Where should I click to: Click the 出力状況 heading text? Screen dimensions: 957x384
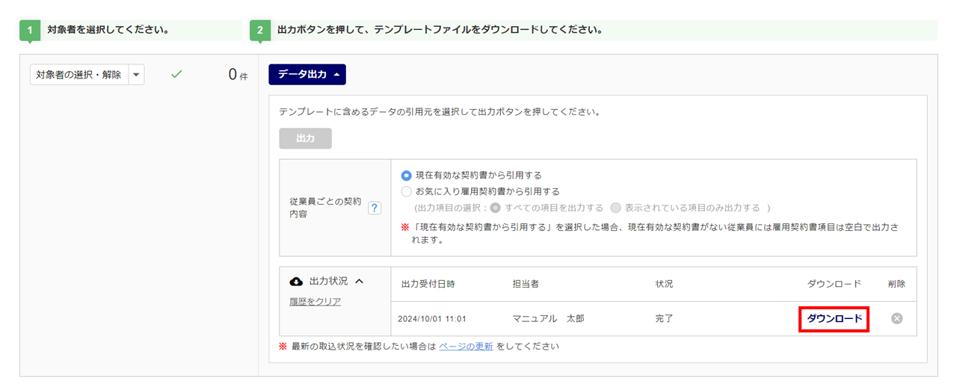click(x=328, y=281)
